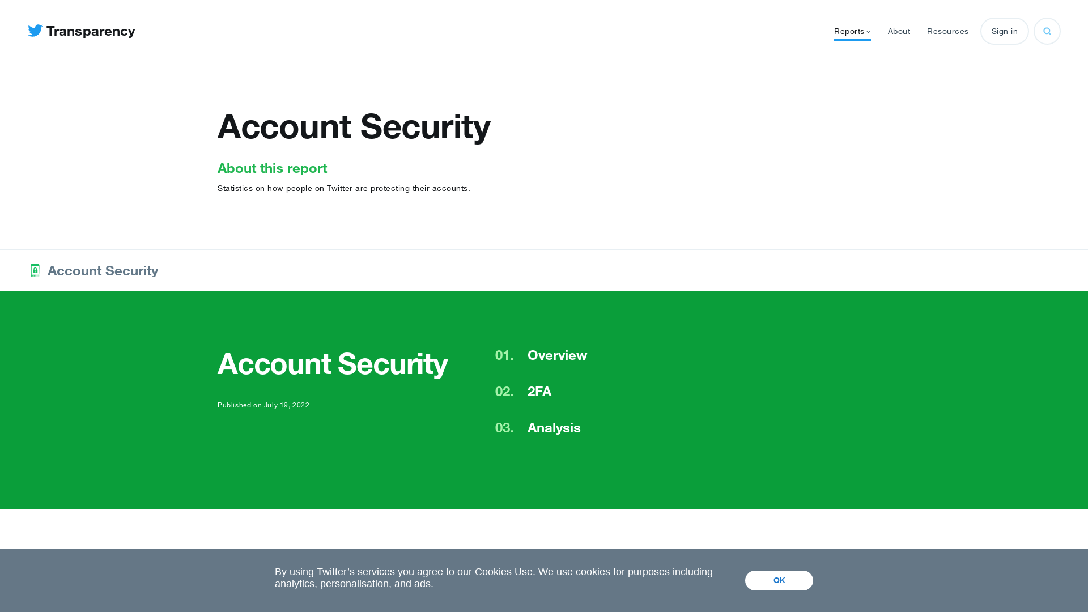The height and width of the screenshot is (612, 1088).
Task: Navigate to the Analysis section
Action: [x=553, y=427]
